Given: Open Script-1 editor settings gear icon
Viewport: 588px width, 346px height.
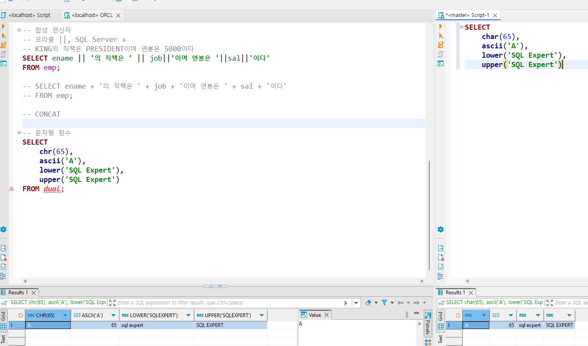Looking at the screenshot, I should (x=441, y=229).
